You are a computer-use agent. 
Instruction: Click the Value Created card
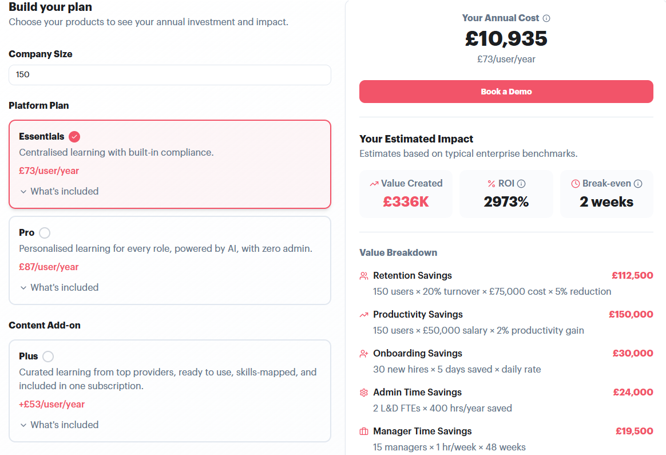406,193
